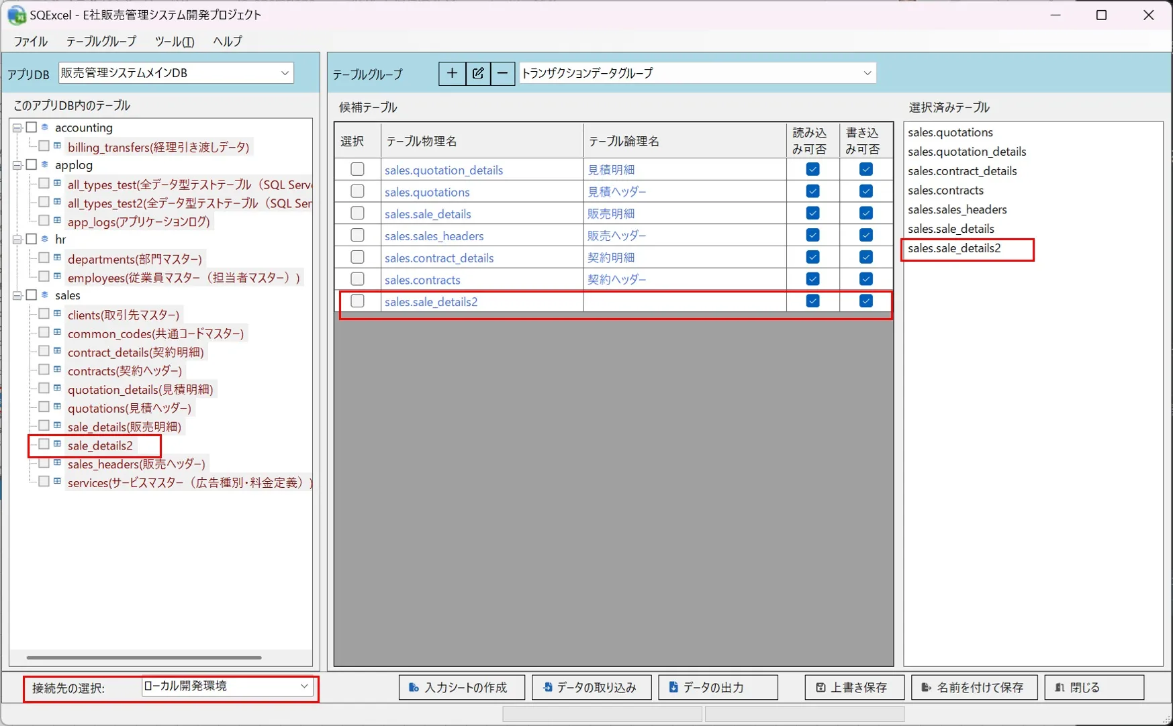
Task: Check the selection box for sales.quotation_details
Action: point(357,169)
